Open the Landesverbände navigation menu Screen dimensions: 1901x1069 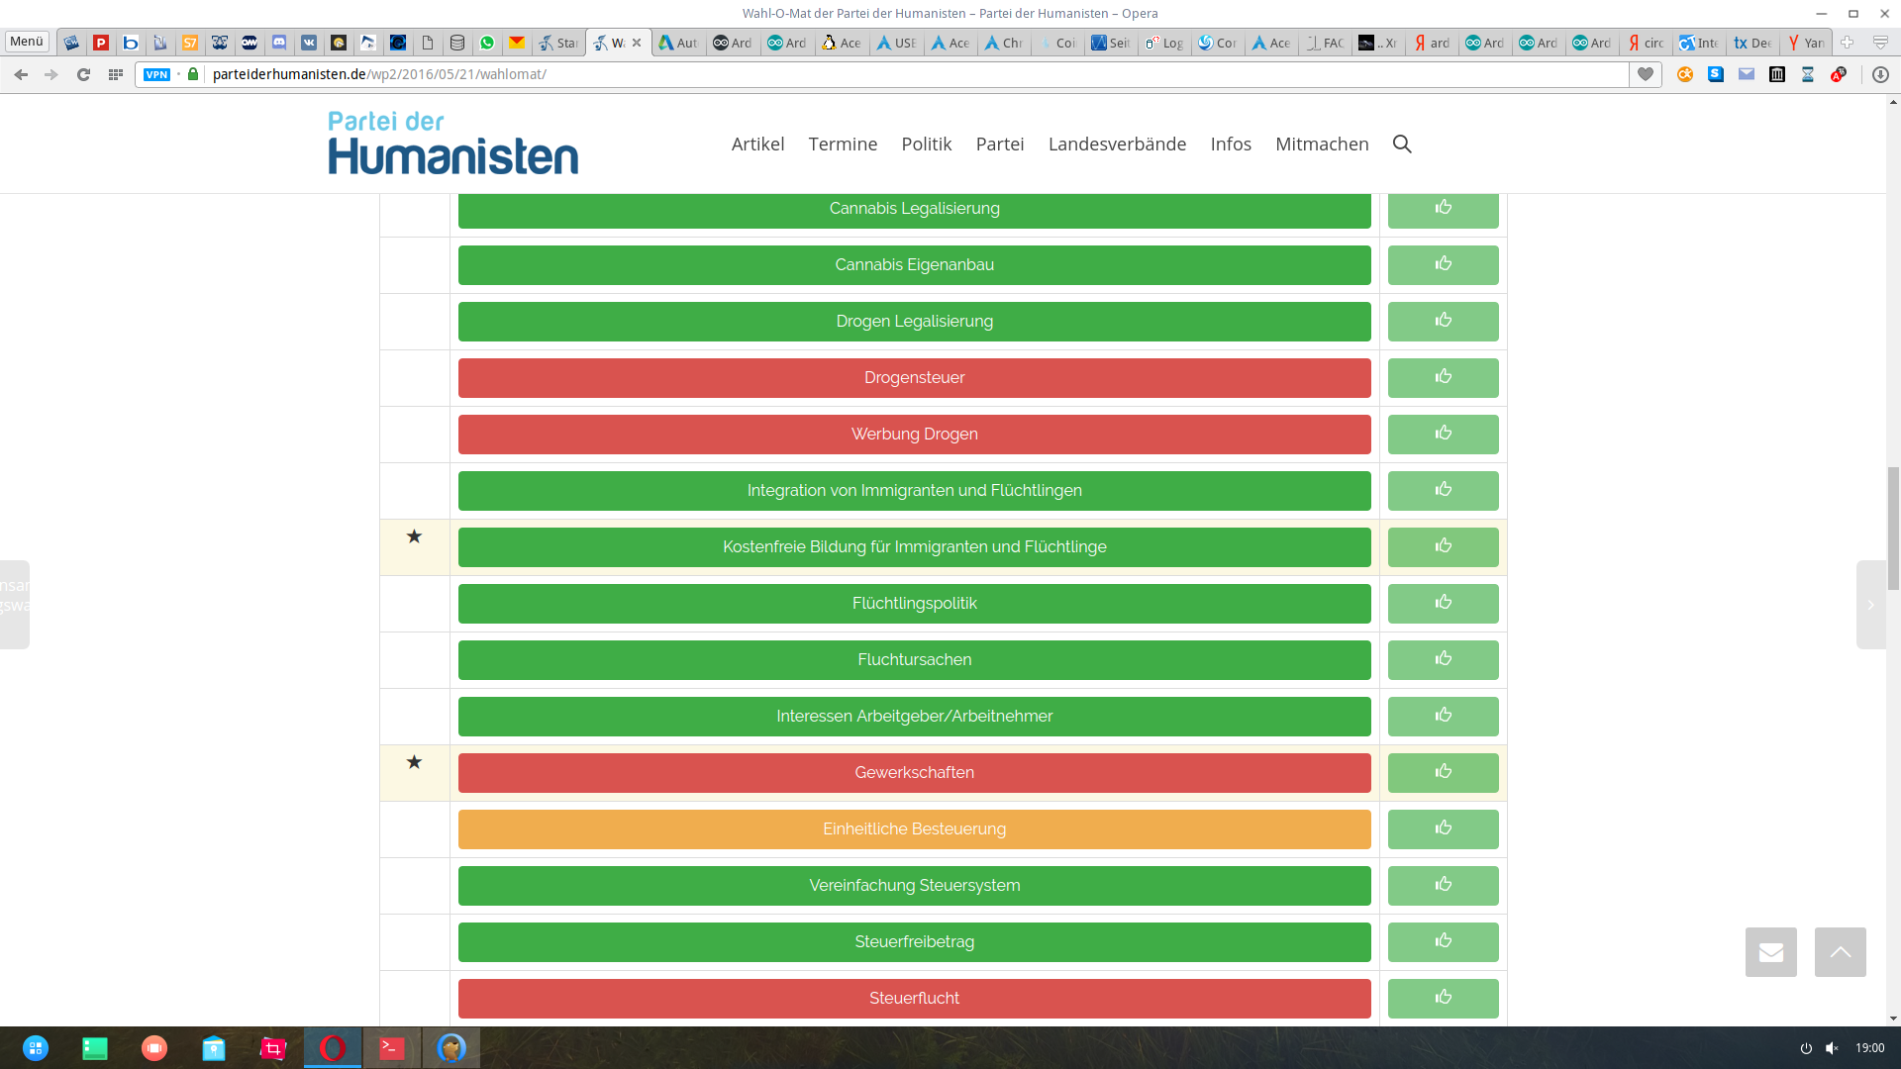pyautogui.click(x=1117, y=144)
